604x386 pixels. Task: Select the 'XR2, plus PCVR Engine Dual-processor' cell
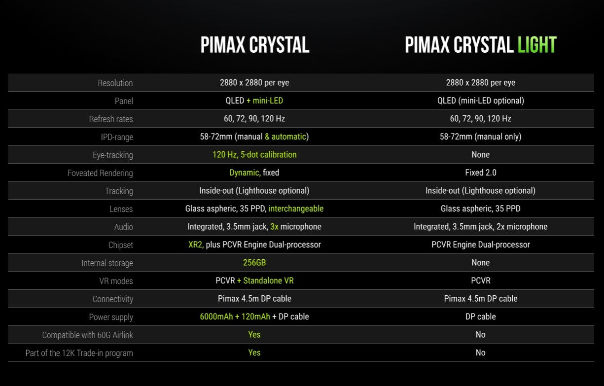click(x=254, y=245)
